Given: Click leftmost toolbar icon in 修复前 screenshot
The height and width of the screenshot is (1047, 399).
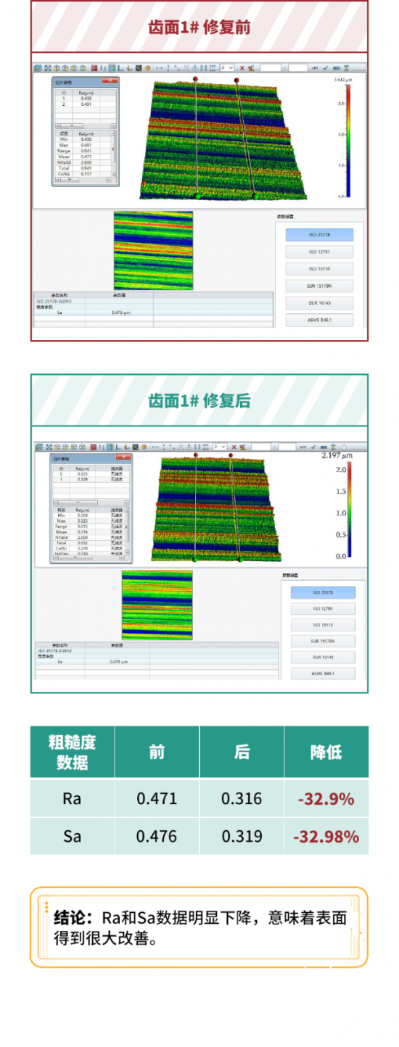Looking at the screenshot, I should 38,68.
